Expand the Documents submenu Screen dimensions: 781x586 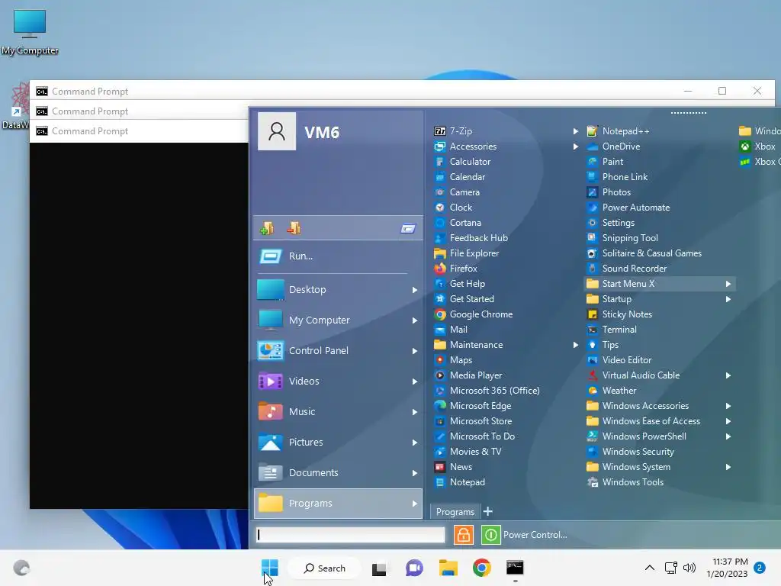[414, 473]
